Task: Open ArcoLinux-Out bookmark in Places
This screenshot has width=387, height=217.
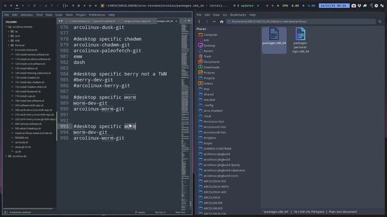Action: coord(213,122)
